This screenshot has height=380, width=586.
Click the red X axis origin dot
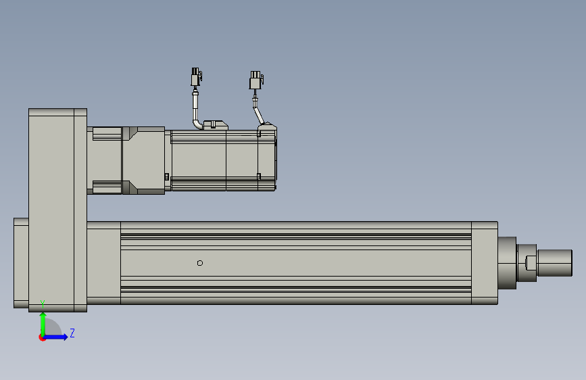tap(41, 337)
